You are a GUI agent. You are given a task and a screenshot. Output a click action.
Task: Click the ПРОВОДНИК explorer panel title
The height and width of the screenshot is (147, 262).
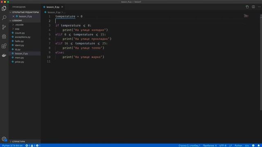(x=19, y=7)
